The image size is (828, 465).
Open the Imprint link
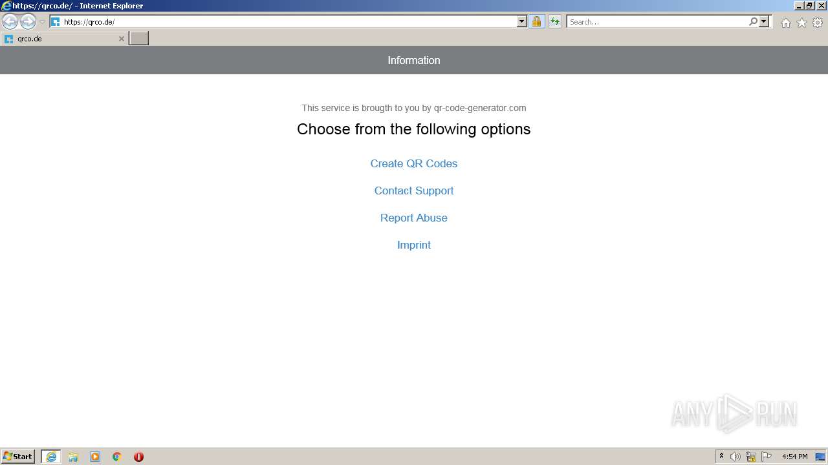(x=414, y=245)
